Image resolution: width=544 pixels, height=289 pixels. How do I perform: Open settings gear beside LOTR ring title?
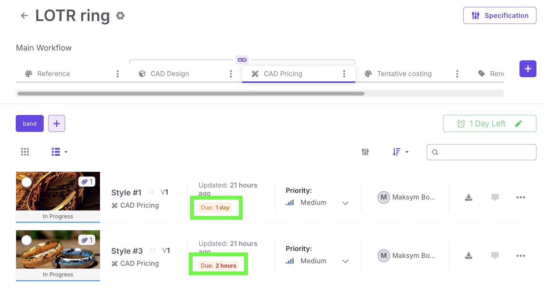point(120,16)
